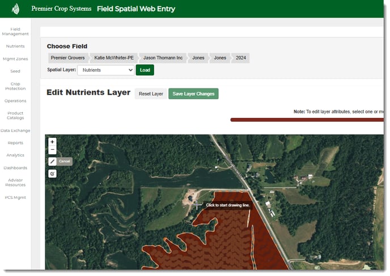Select the draw line pencil tool
Viewport: 390px width, 276px height.
[x=53, y=162]
